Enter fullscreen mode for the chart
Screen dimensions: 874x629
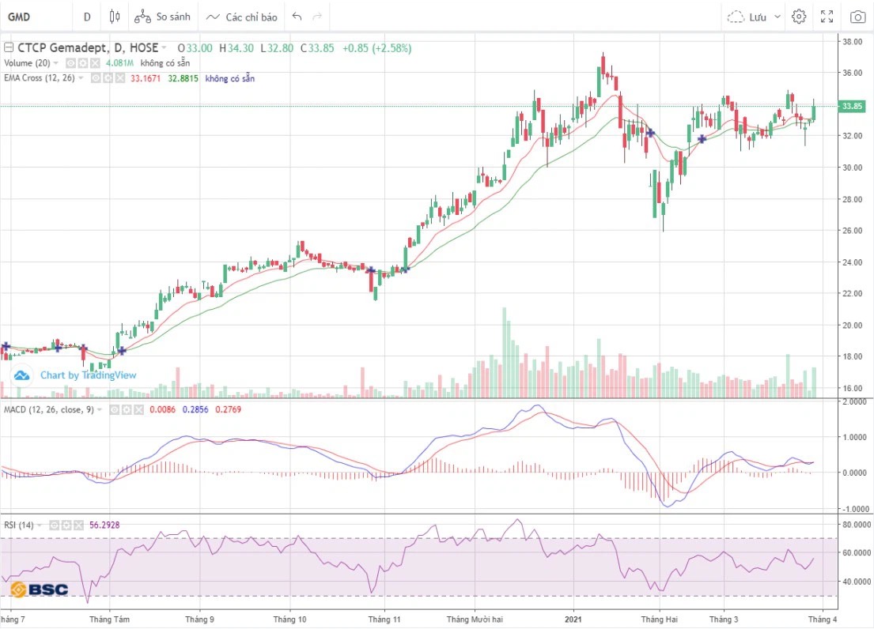(827, 17)
